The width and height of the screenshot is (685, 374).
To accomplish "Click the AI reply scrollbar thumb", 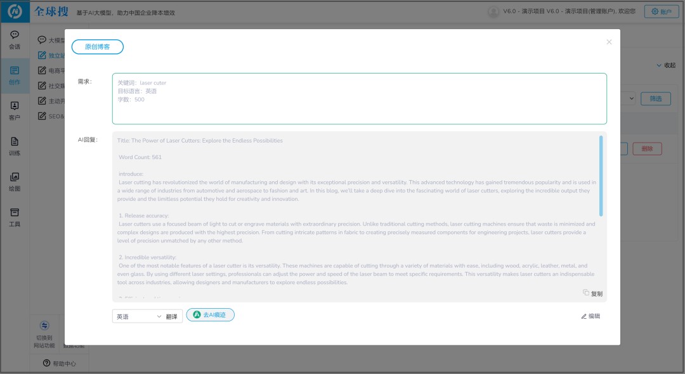I will click(x=601, y=176).
